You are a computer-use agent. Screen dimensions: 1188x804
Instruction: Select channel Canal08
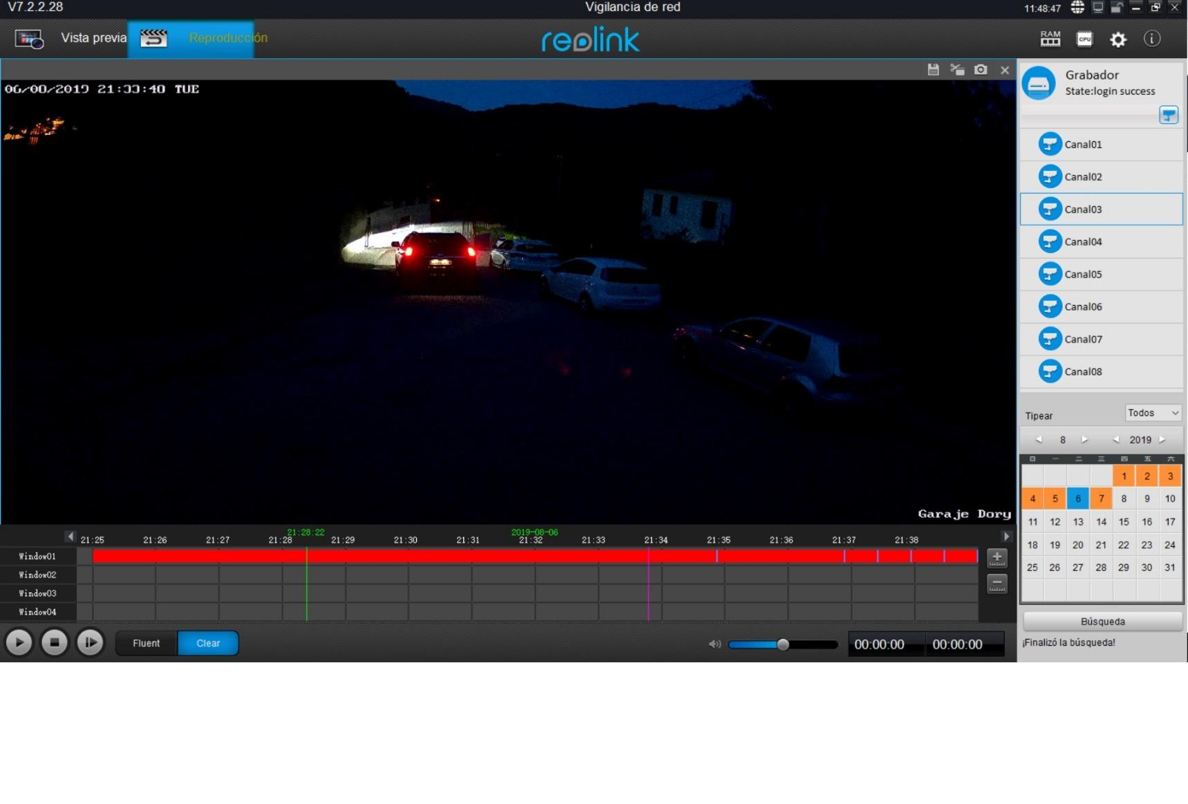[1101, 372]
